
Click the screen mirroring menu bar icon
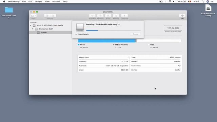[x=161, y=1]
